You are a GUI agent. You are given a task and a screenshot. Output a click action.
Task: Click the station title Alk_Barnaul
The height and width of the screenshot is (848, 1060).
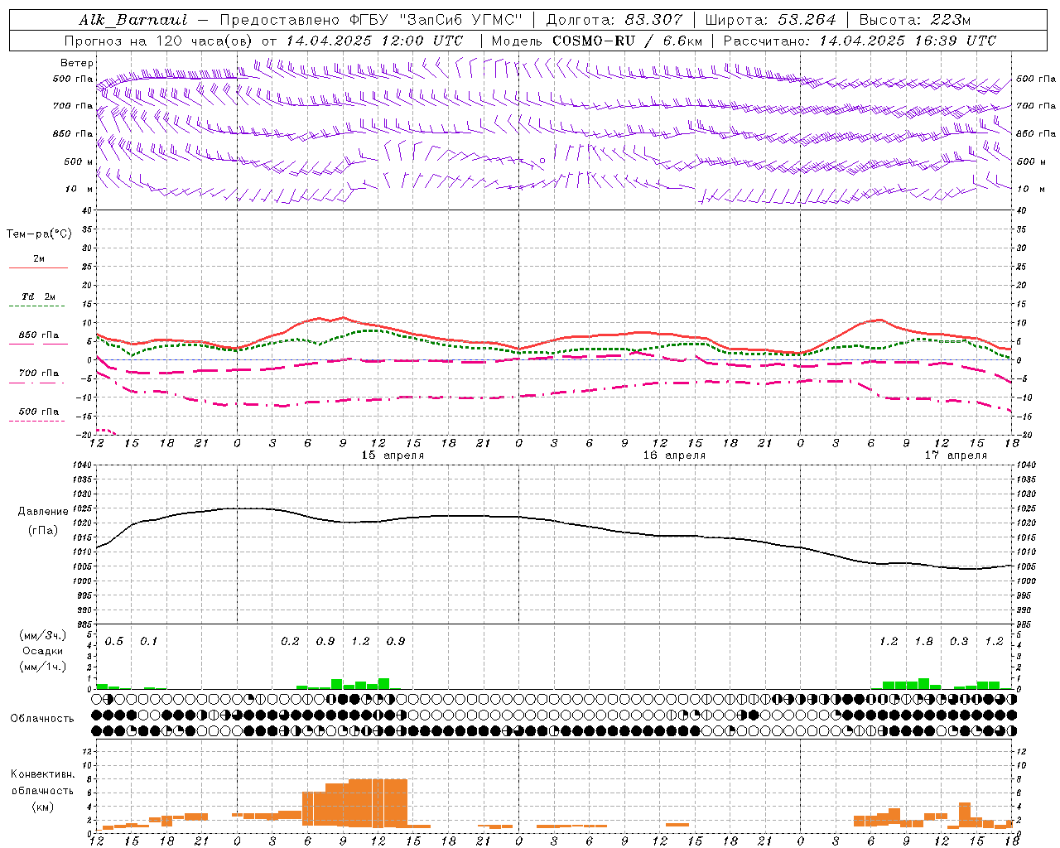(x=133, y=20)
